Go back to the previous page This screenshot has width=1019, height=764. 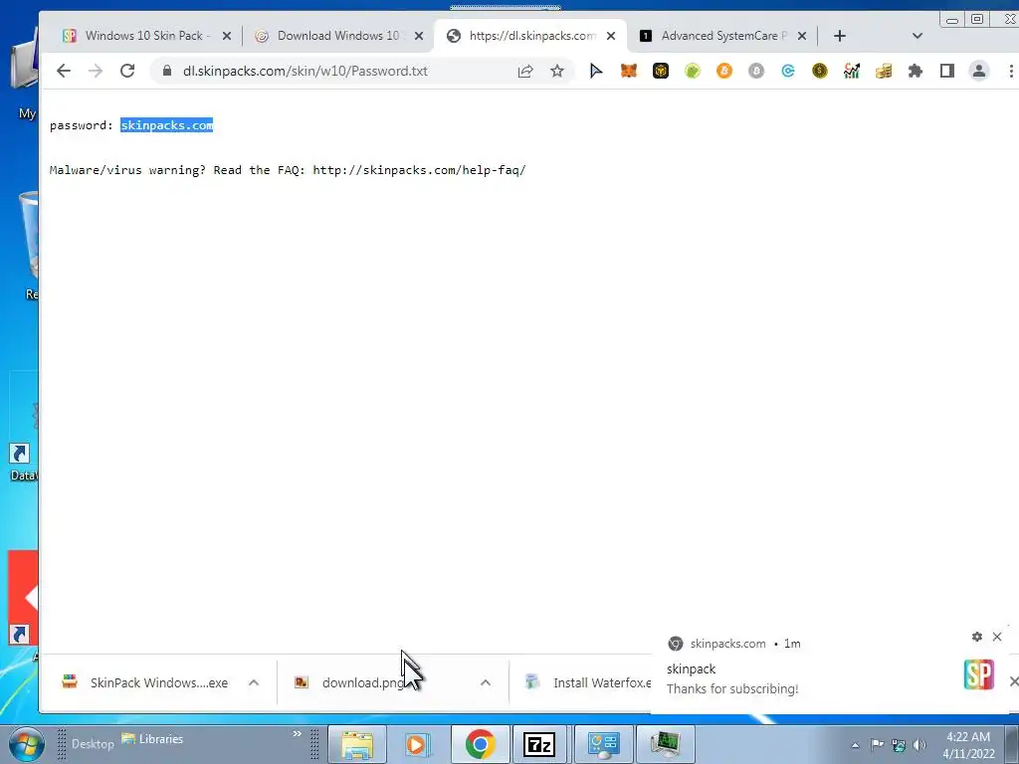point(63,71)
